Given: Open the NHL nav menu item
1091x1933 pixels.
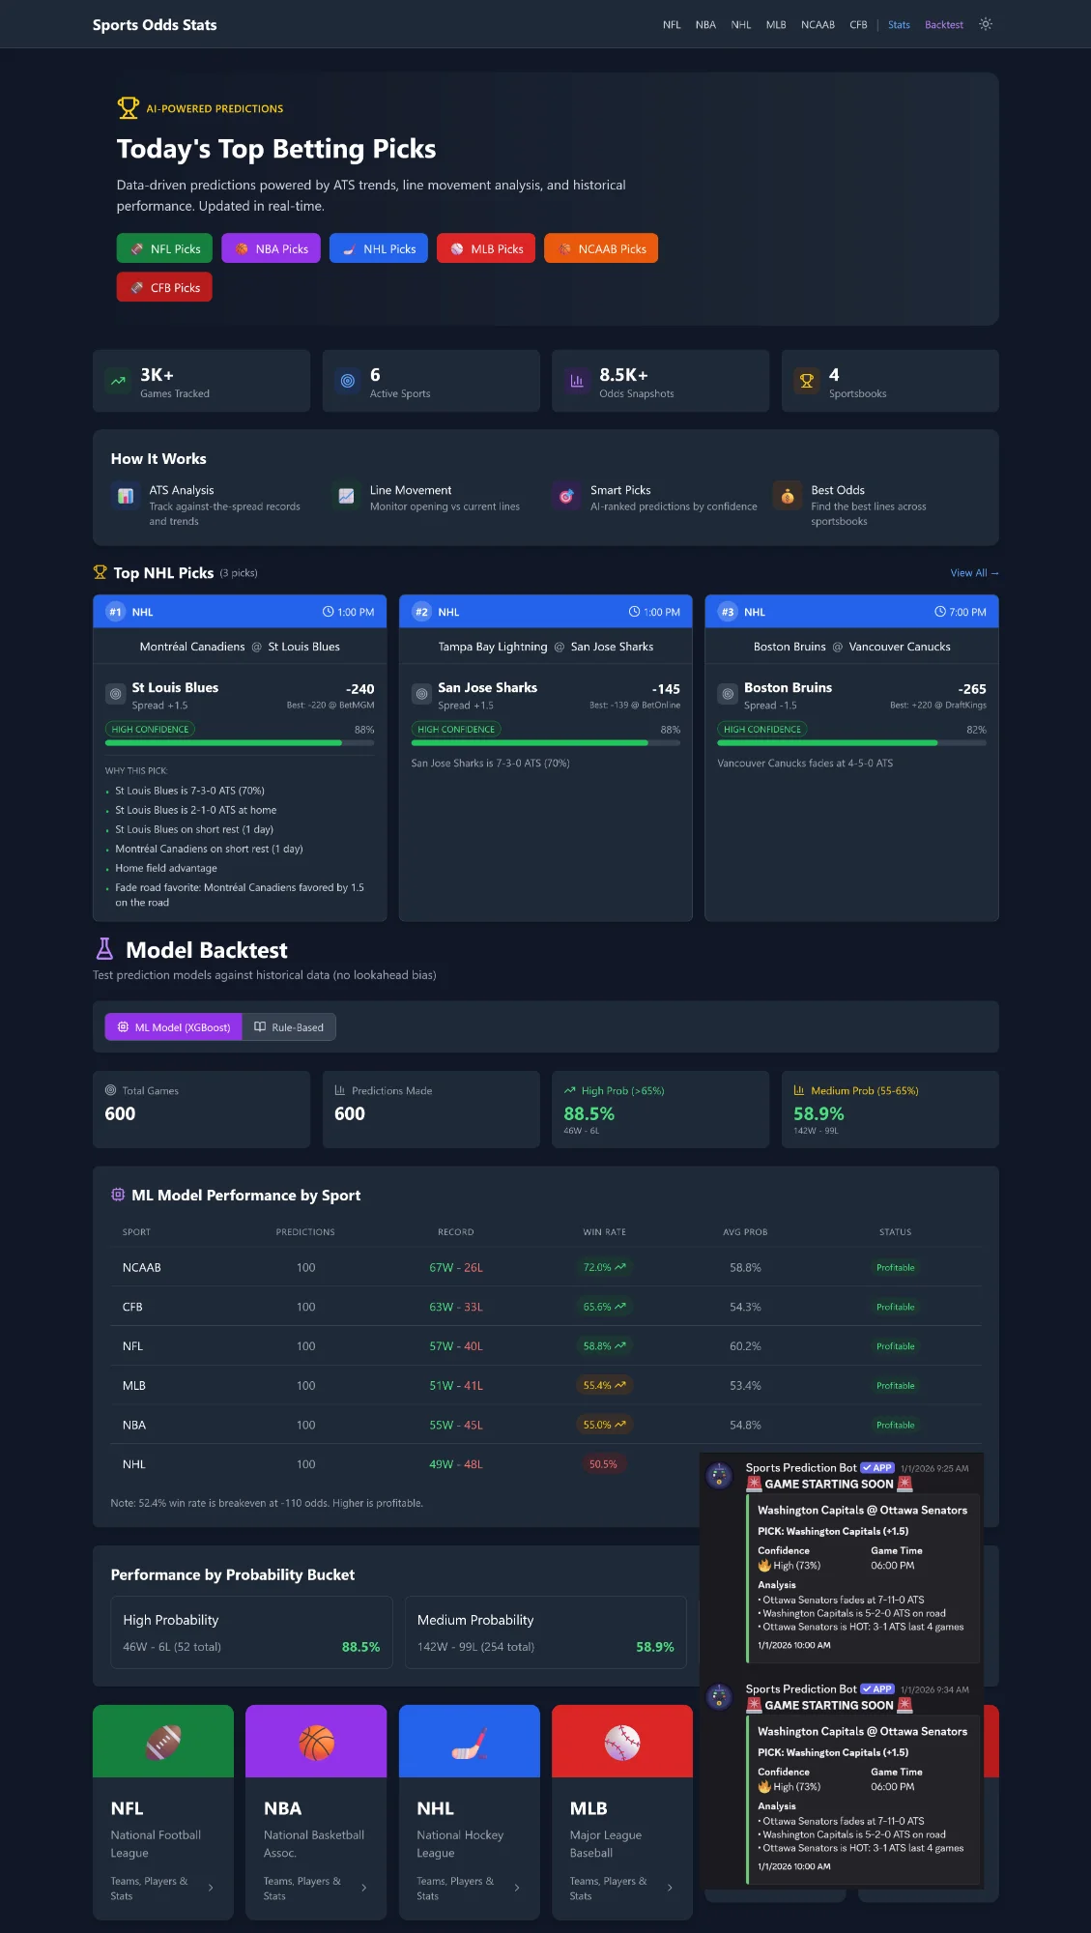Looking at the screenshot, I should 740,25.
